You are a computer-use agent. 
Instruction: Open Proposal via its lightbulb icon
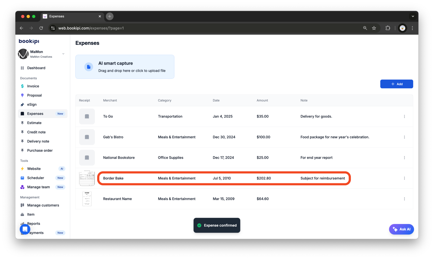click(x=22, y=95)
